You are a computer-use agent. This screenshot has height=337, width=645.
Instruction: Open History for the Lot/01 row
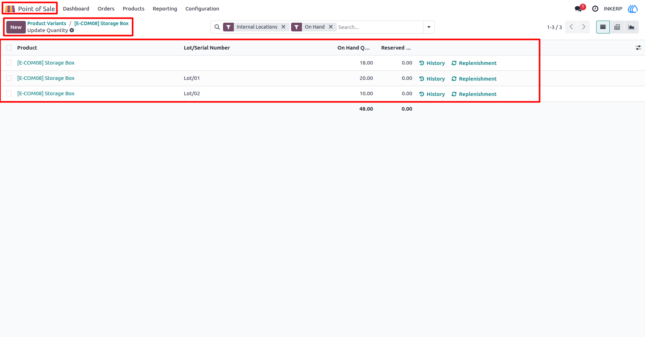click(432, 79)
